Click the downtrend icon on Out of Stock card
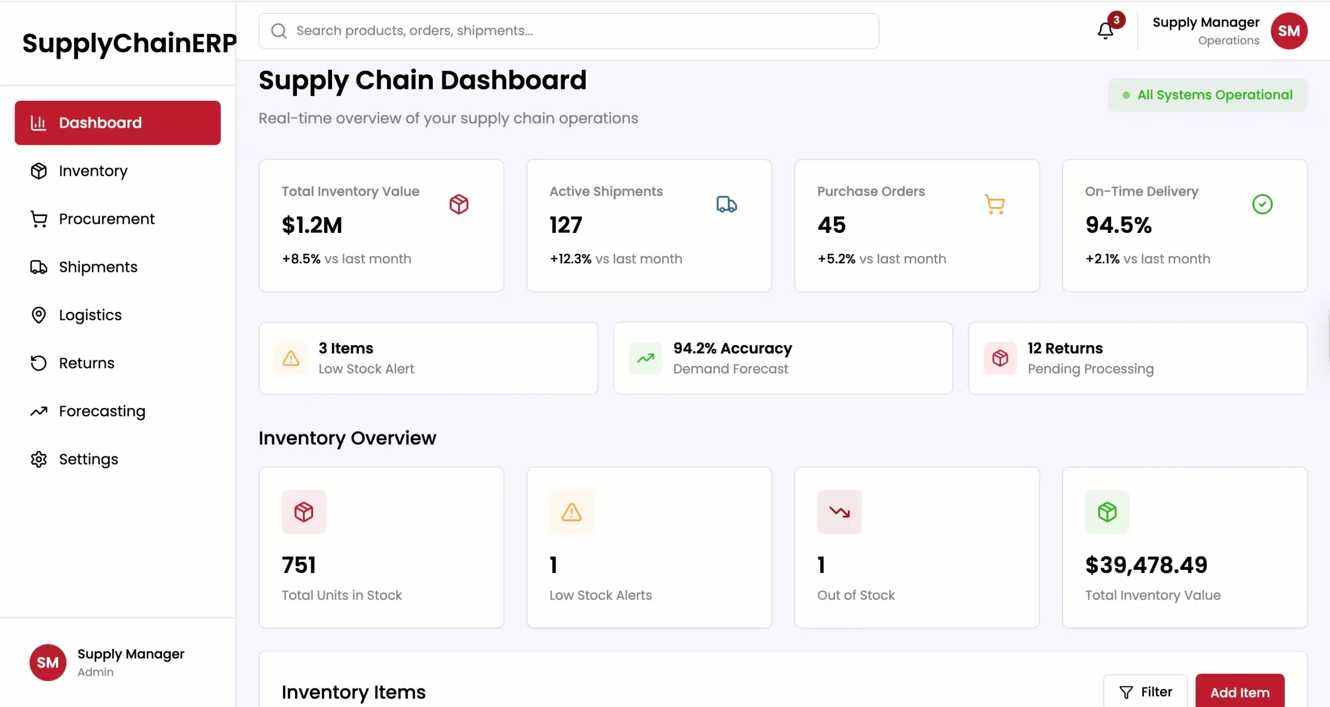Viewport: 1330px width, 707px height. tap(839, 512)
